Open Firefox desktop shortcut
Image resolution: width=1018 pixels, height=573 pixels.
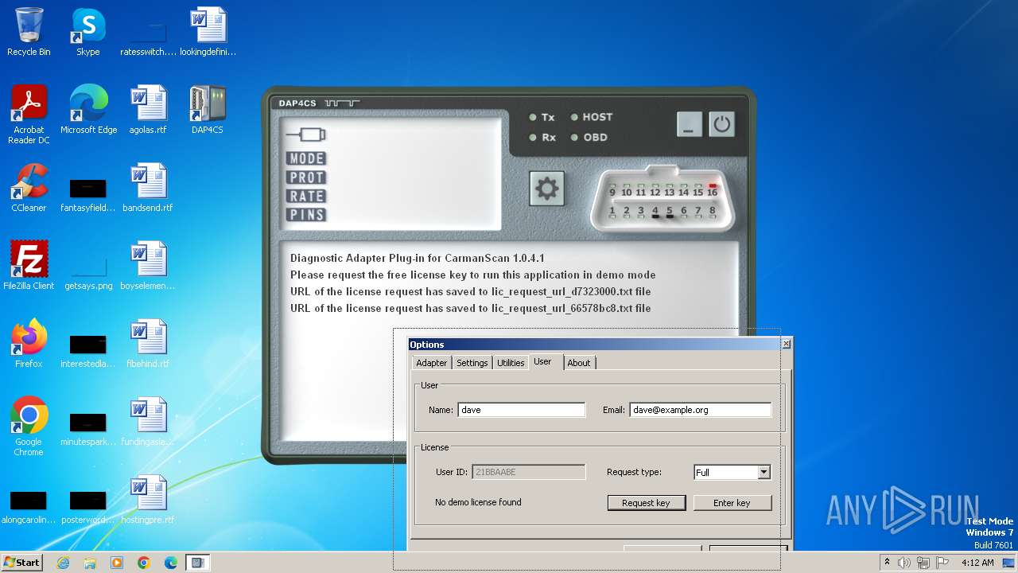29,344
